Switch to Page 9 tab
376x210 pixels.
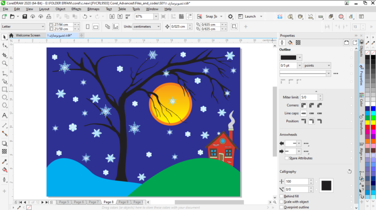click(124, 202)
